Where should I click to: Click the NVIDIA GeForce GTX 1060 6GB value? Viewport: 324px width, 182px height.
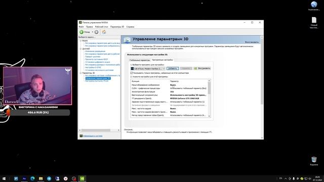(184, 99)
